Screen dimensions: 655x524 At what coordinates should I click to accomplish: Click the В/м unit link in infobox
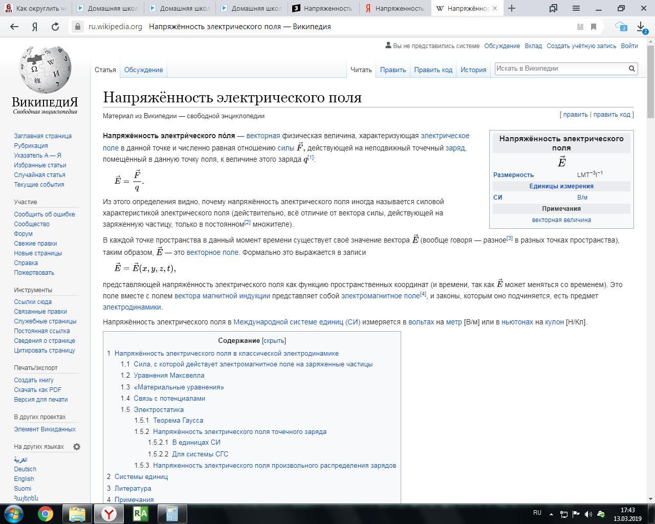tap(582, 198)
